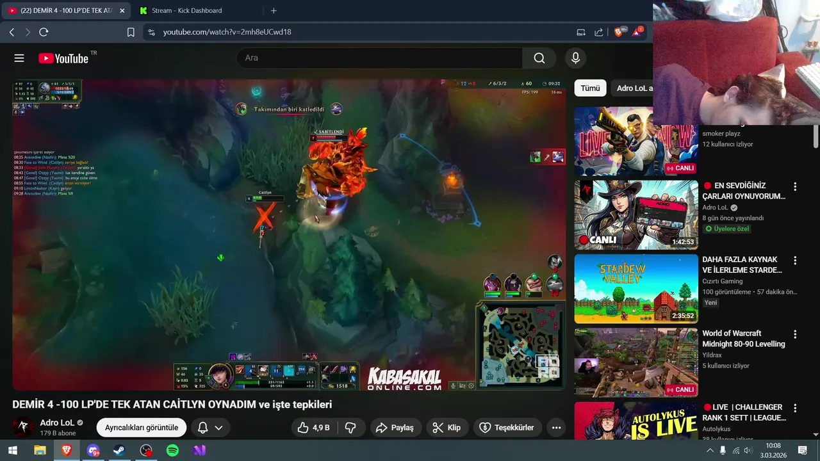Open a new browser tab
The image size is (820, 461).
pos(274,11)
